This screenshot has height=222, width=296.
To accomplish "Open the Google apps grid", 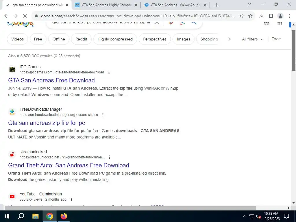I will tap(280, 23).
